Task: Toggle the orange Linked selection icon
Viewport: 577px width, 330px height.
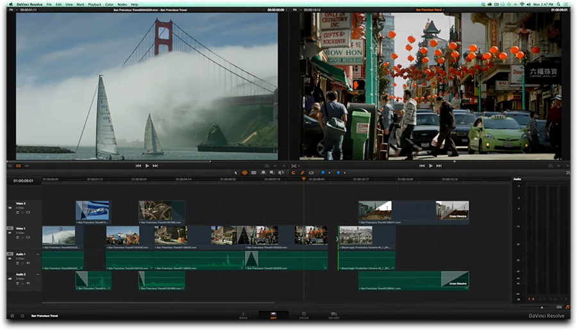Action: (302, 172)
